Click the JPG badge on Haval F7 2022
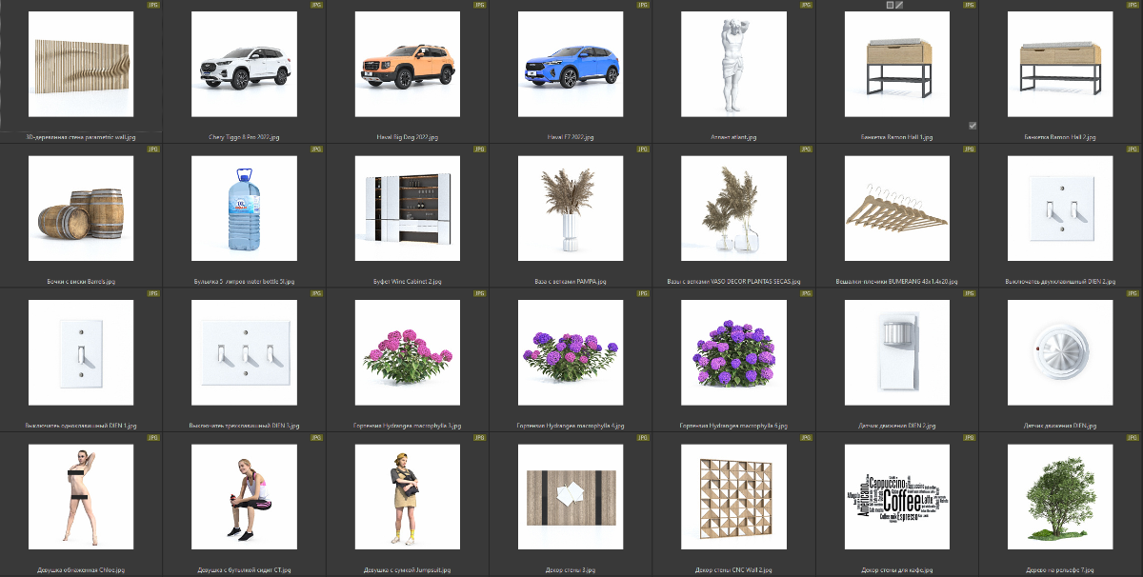The height and width of the screenshot is (577, 1143). click(x=644, y=5)
